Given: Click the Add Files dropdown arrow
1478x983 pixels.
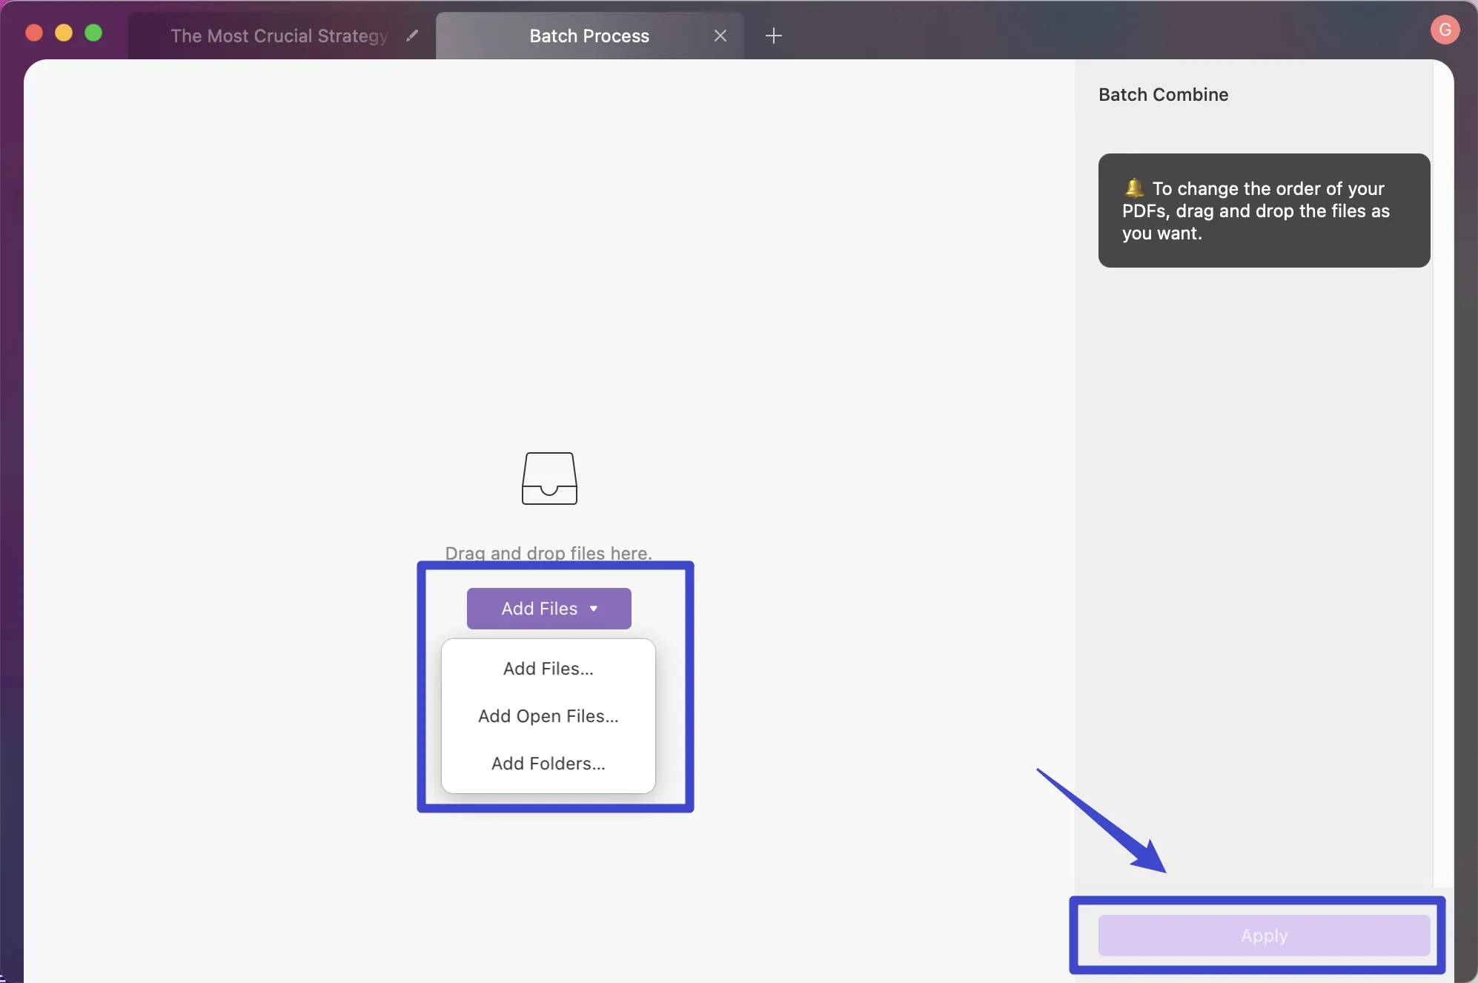Looking at the screenshot, I should click(x=593, y=608).
